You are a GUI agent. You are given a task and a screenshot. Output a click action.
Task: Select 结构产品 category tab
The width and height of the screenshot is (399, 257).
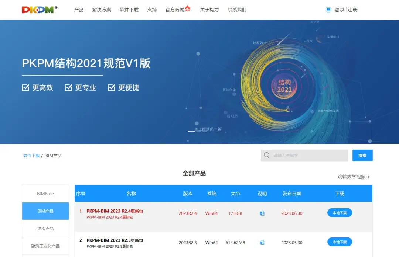point(45,229)
